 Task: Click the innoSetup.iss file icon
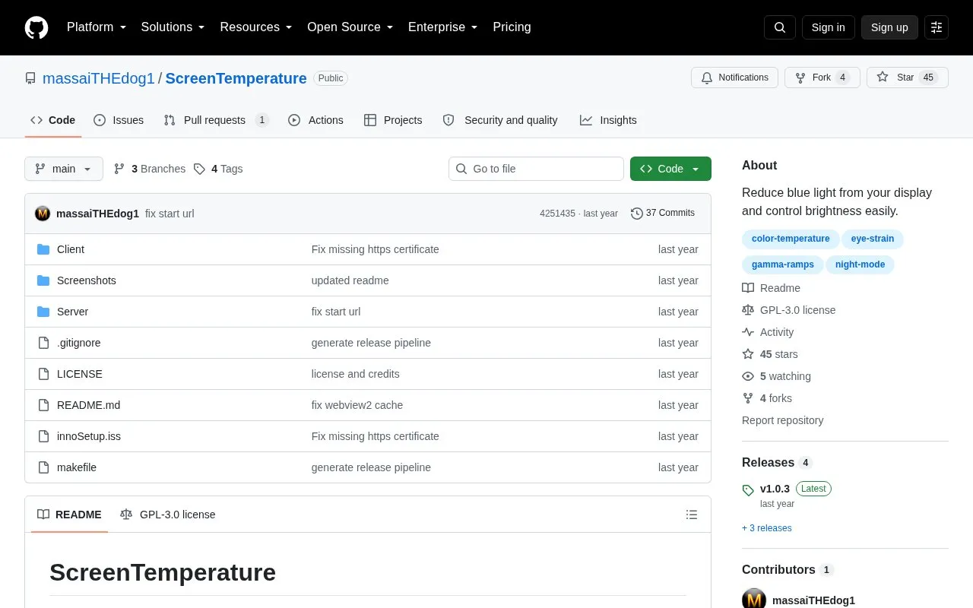(x=43, y=436)
